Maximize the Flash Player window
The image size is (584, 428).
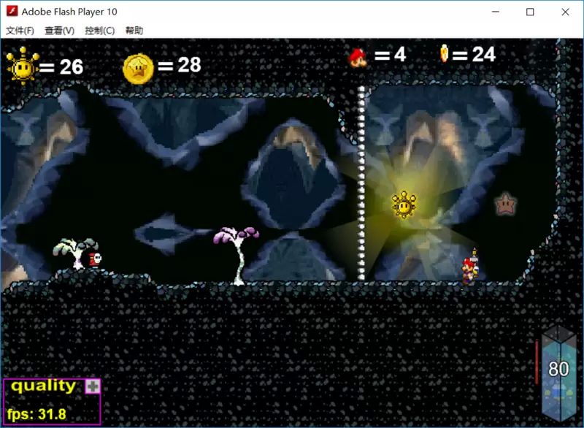pos(530,12)
